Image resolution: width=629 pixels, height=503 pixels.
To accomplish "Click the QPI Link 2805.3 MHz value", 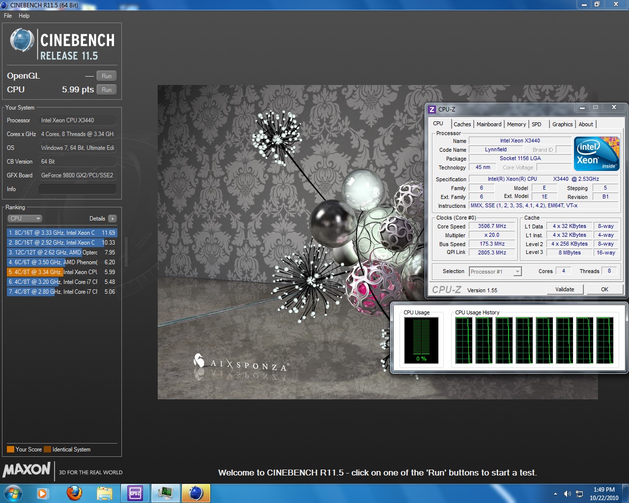I will point(492,252).
